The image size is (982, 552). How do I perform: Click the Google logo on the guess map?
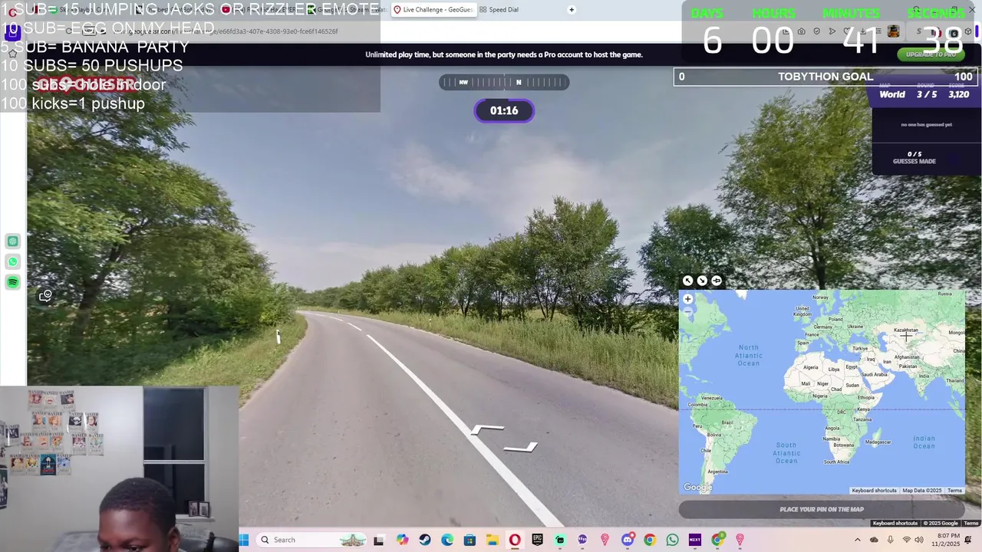[x=698, y=488]
